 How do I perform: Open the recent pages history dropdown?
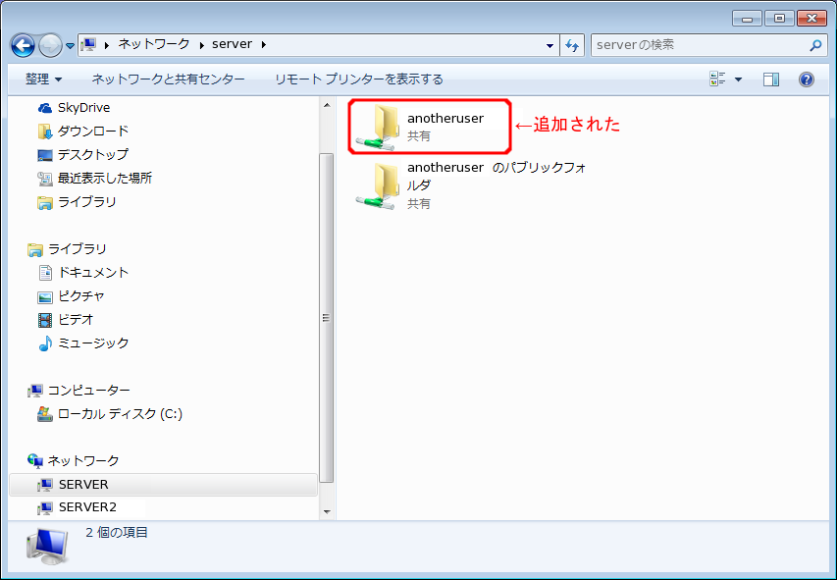(x=71, y=46)
